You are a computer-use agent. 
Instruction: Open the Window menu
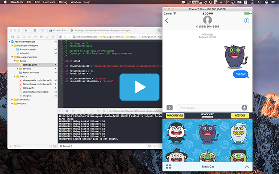76,2
